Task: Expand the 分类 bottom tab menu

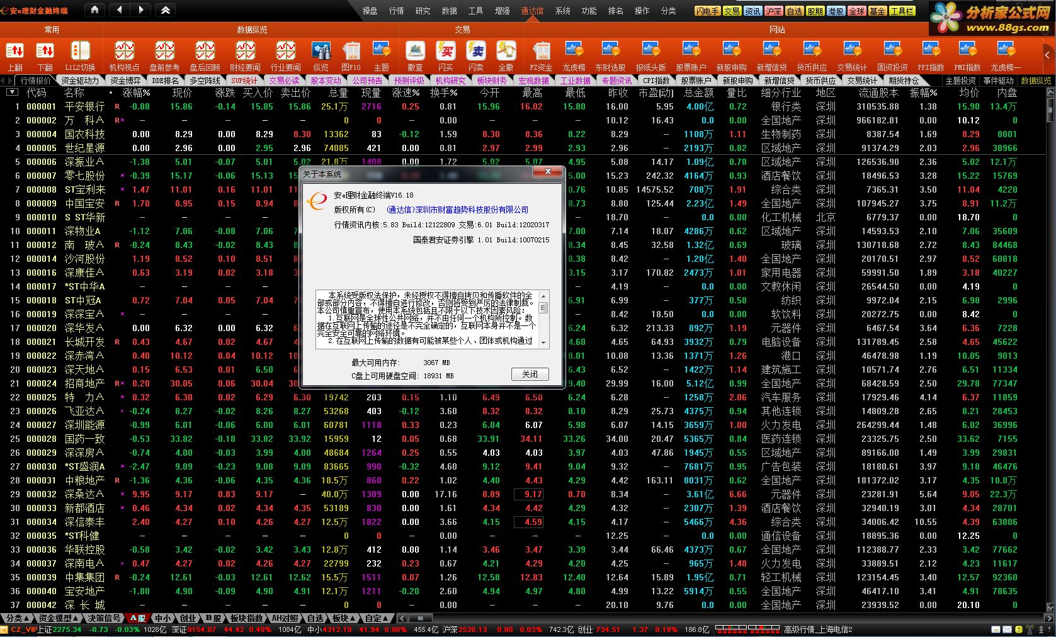Action: [x=16, y=618]
